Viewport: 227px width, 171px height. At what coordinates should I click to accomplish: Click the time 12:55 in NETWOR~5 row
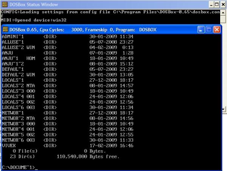126,135
